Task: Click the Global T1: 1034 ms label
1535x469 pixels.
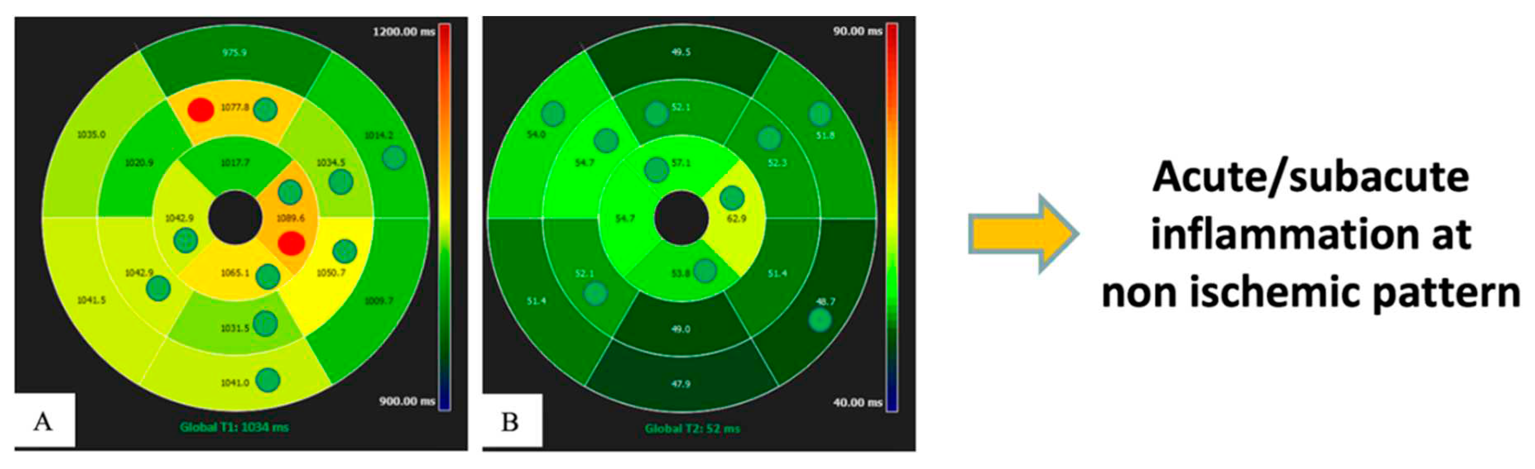Action: pos(234,427)
